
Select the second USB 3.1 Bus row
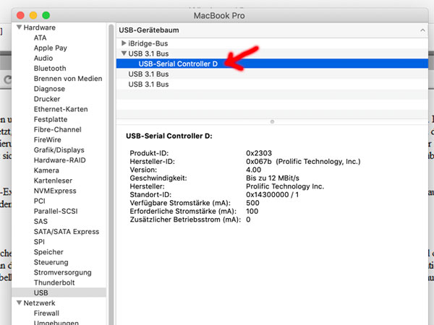point(272,74)
